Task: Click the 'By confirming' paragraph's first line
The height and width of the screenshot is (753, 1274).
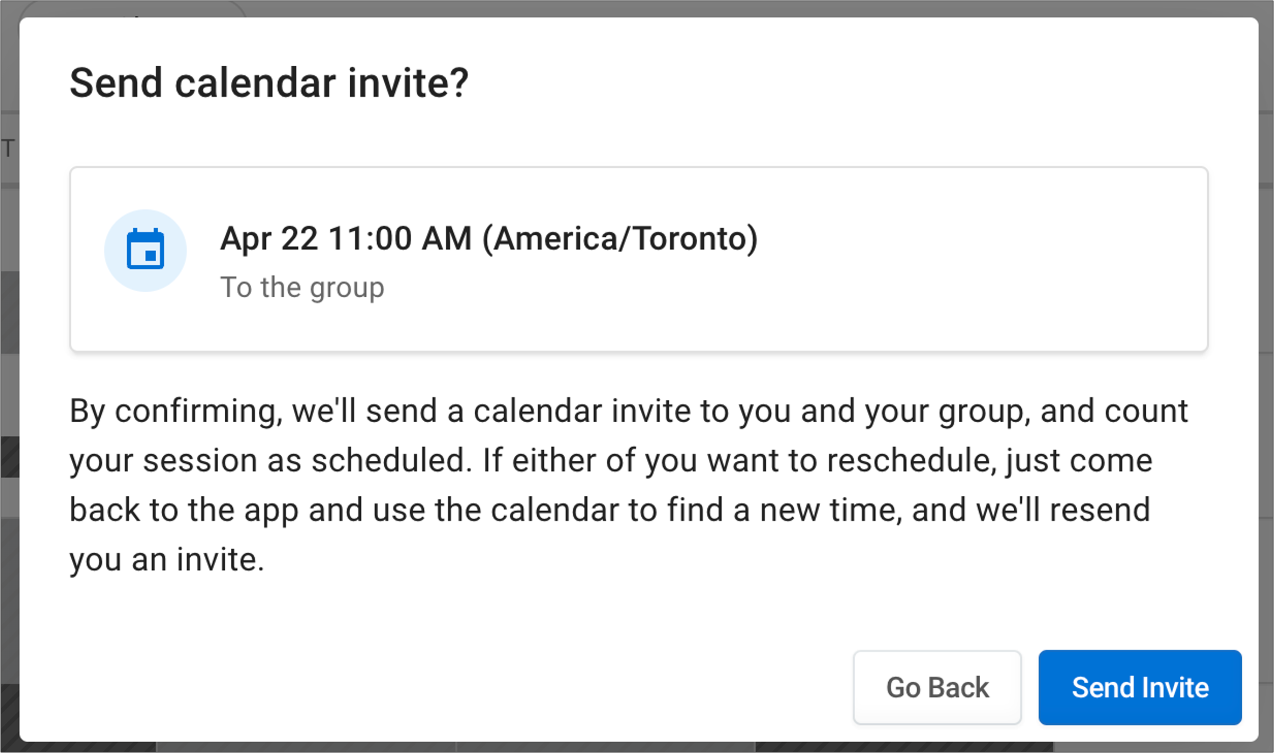Action: tap(629, 411)
